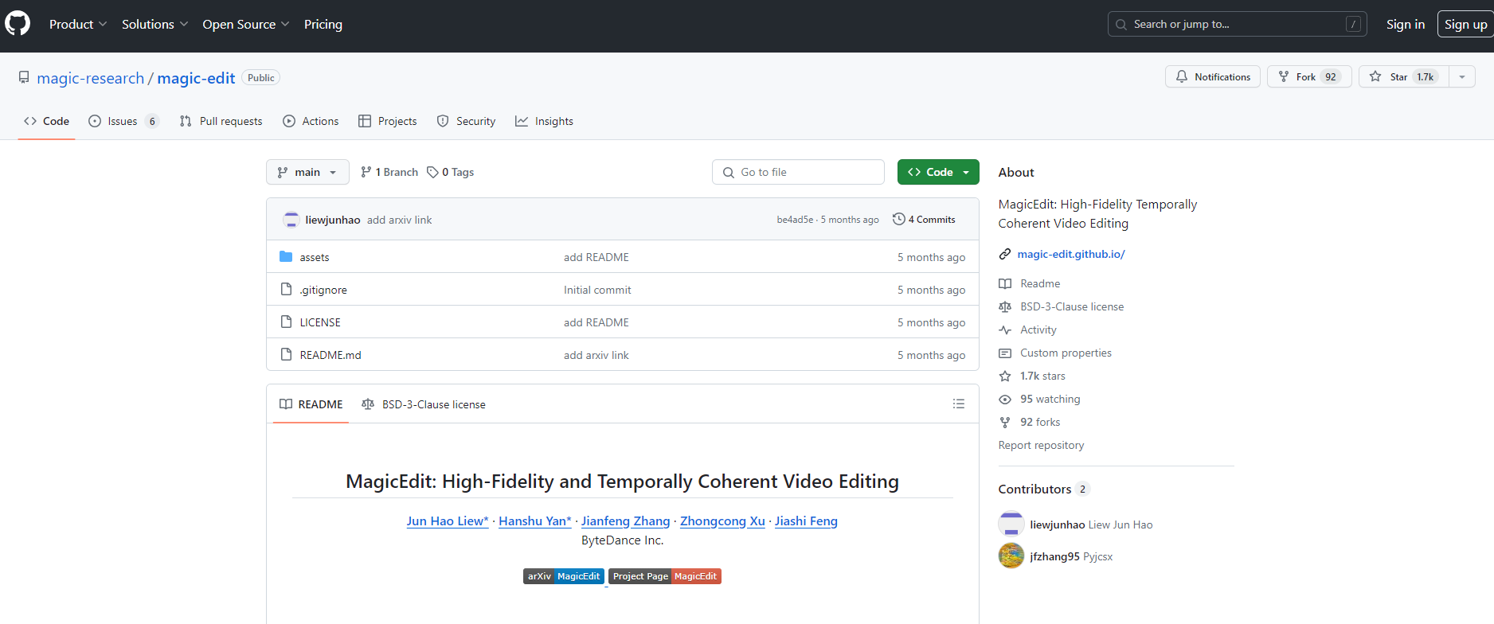This screenshot has height=624, width=1494.
Task: View the 4 Commits history
Action: (x=924, y=219)
